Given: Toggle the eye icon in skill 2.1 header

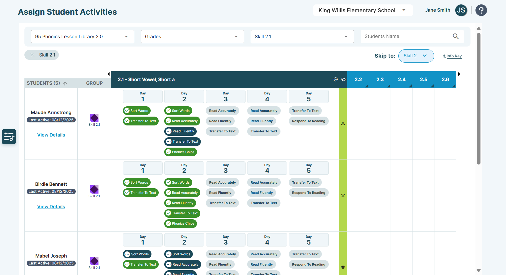Looking at the screenshot, I should pos(343,79).
